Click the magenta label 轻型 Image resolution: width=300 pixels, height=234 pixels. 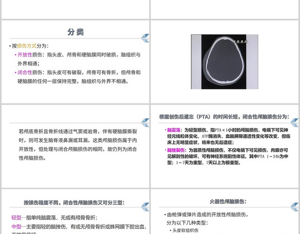(16, 218)
